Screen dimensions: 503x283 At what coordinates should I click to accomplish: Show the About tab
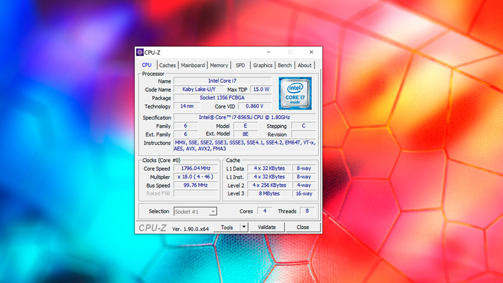click(305, 65)
